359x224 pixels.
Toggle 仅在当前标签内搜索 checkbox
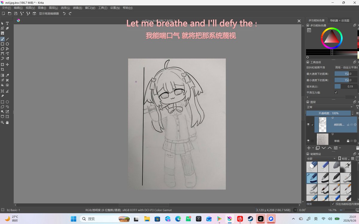333,204
